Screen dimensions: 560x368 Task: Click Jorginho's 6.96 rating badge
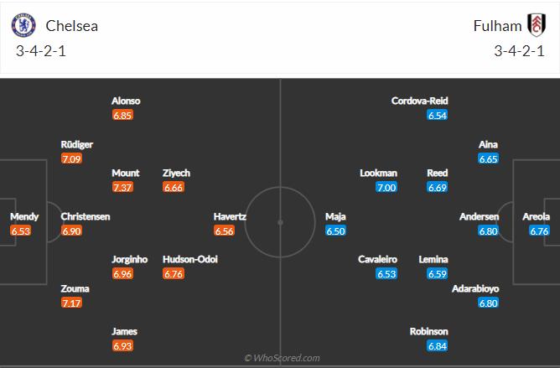tap(122, 273)
